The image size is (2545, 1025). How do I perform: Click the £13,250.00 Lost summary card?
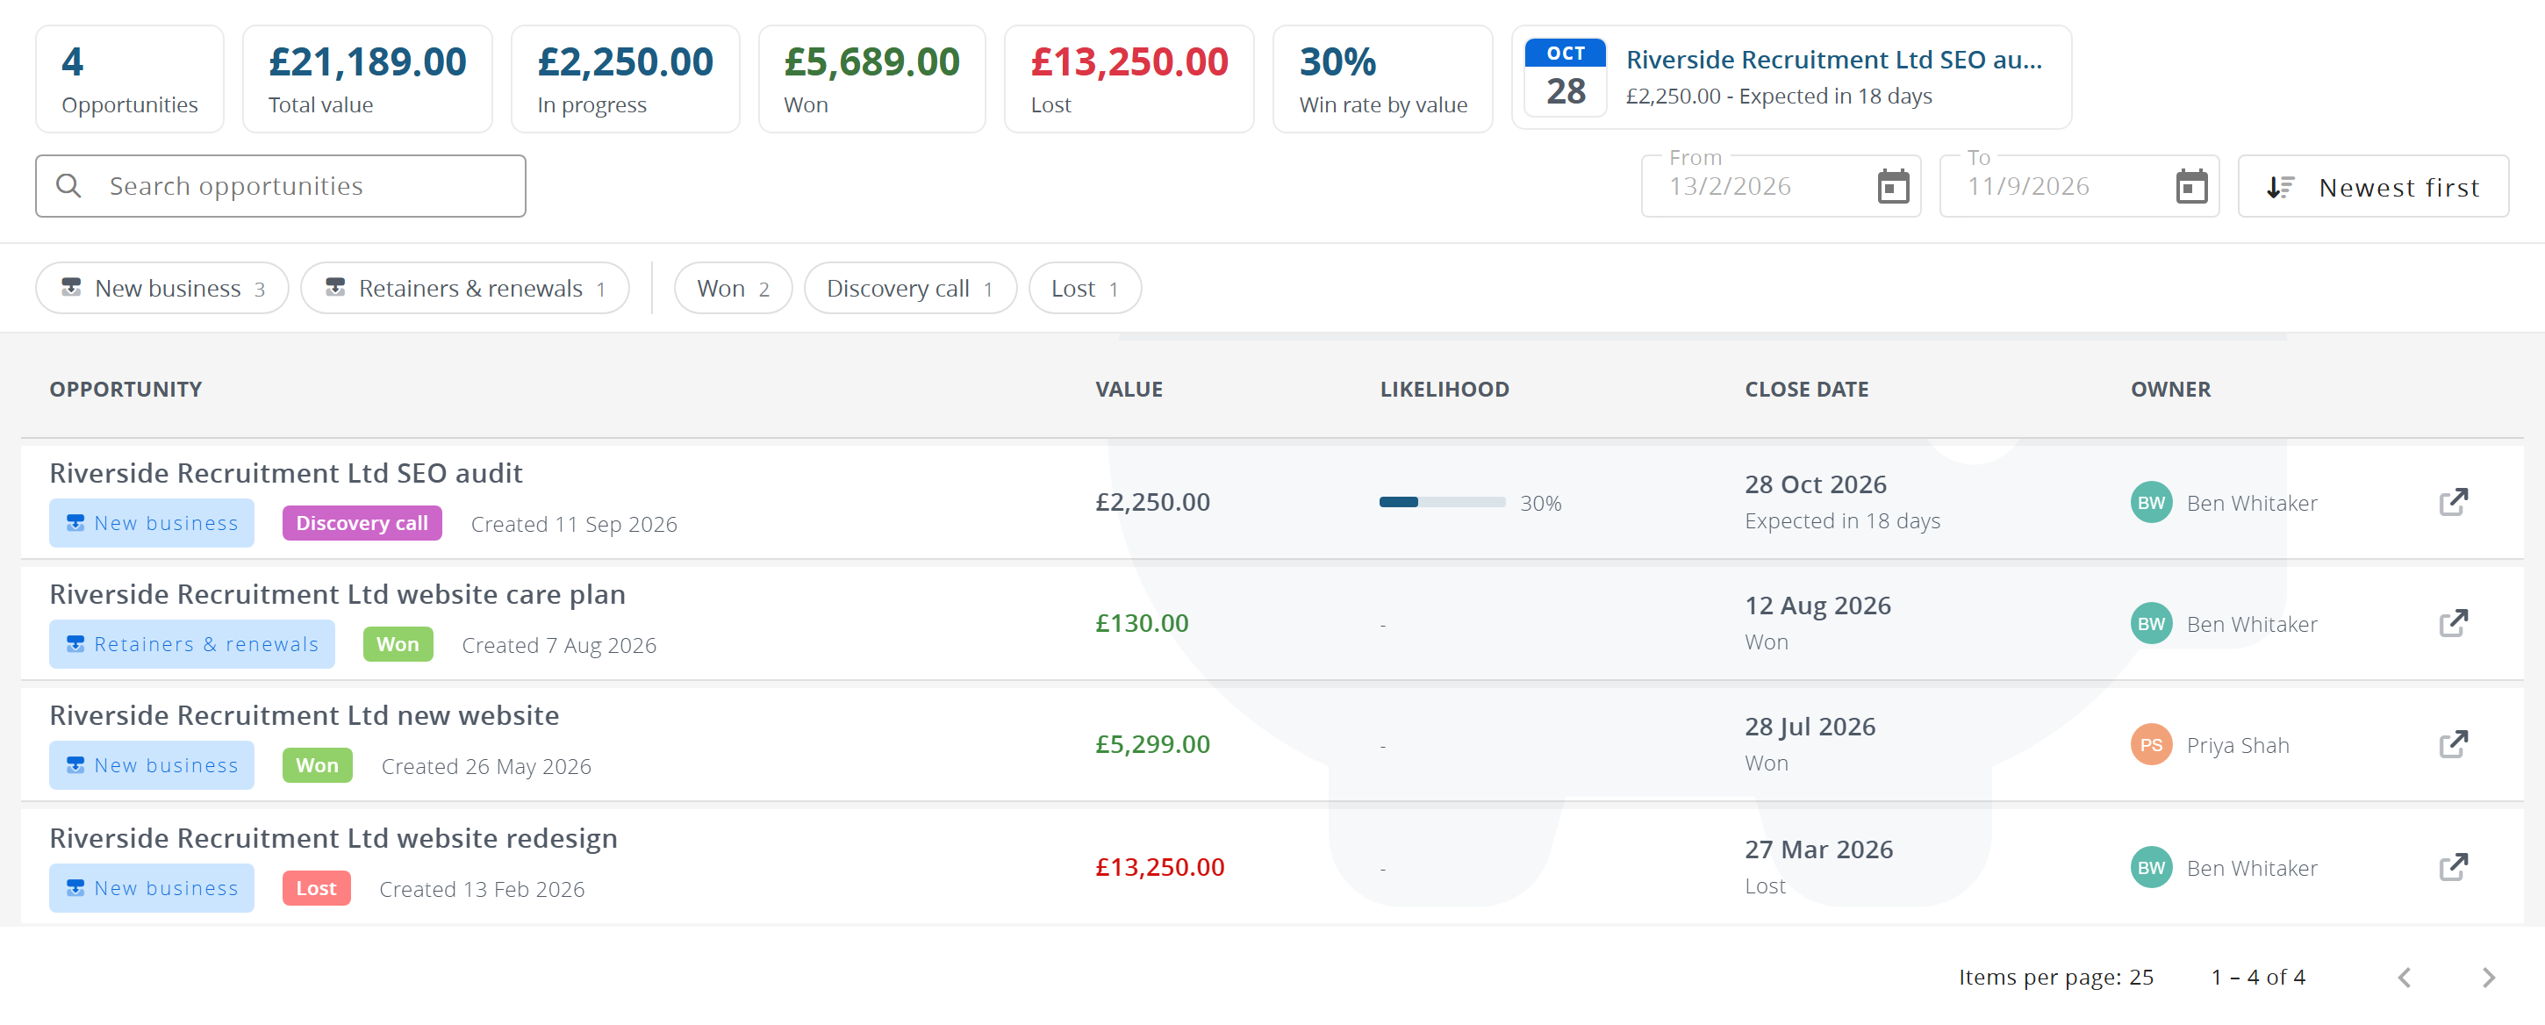click(1129, 79)
